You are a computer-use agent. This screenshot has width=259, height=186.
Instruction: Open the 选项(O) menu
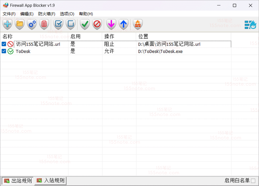pyautogui.click(x=67, y=14)
